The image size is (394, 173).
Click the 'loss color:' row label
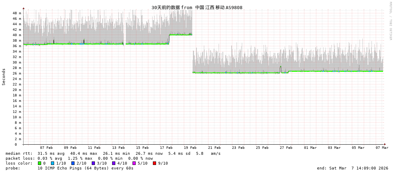[x=19, y=163]
